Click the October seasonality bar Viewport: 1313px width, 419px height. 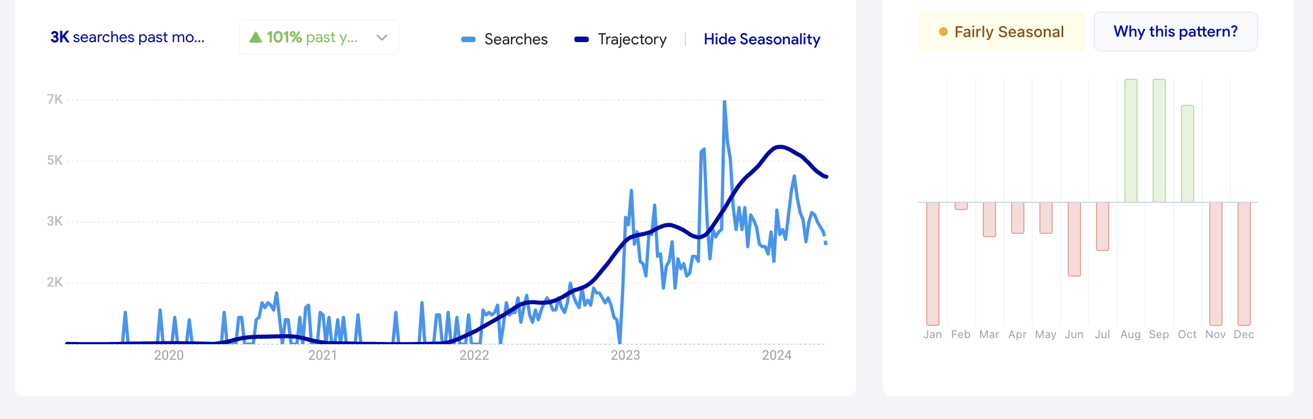tap(1187, 154)
